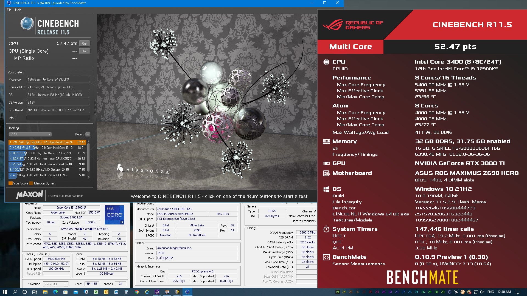Open the Action Center notifications icon

click(518, 292)
